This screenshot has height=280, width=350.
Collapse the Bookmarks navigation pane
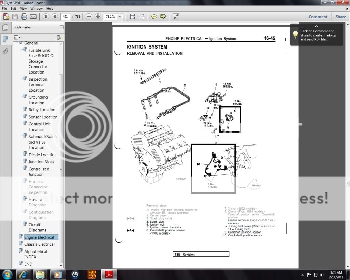[62, 27]
